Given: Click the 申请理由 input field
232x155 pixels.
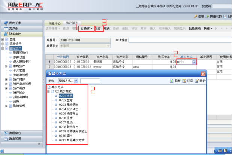Looking at the screenshot, I should click(x=180, y=40).
